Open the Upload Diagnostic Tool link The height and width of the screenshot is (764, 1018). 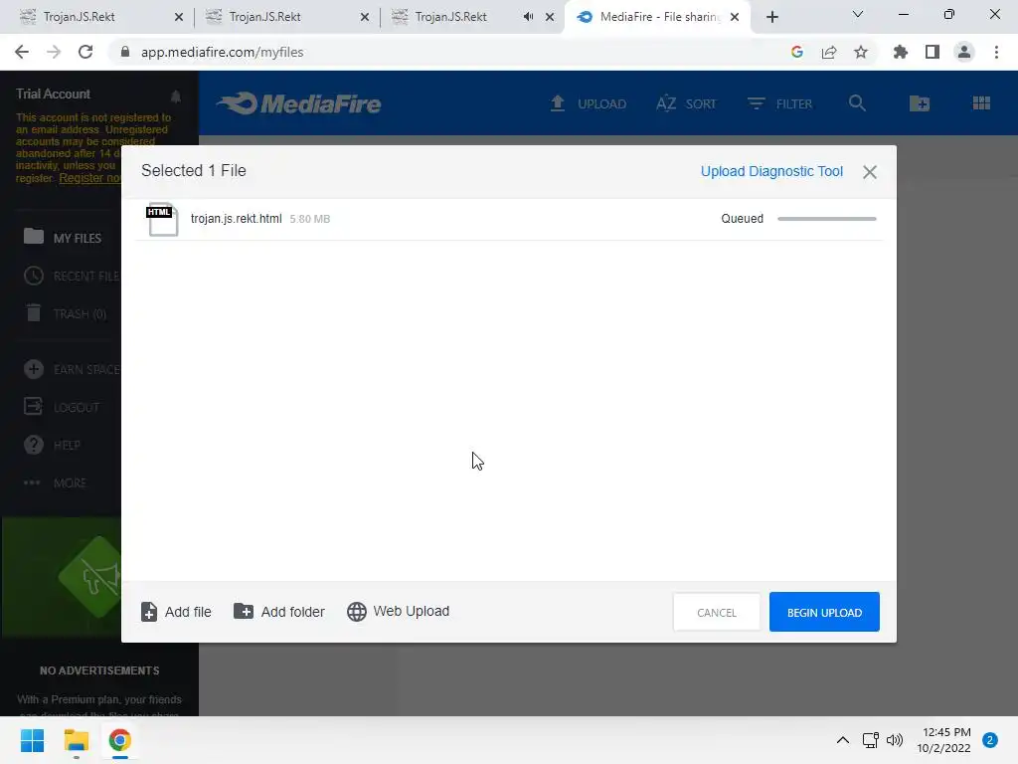click(771, 171)
